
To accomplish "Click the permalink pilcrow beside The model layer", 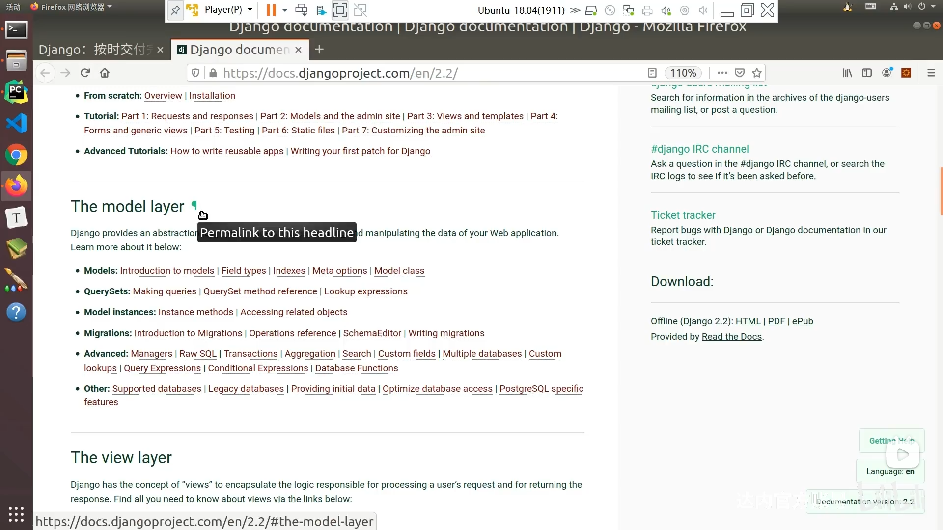I will pos(194,206).
